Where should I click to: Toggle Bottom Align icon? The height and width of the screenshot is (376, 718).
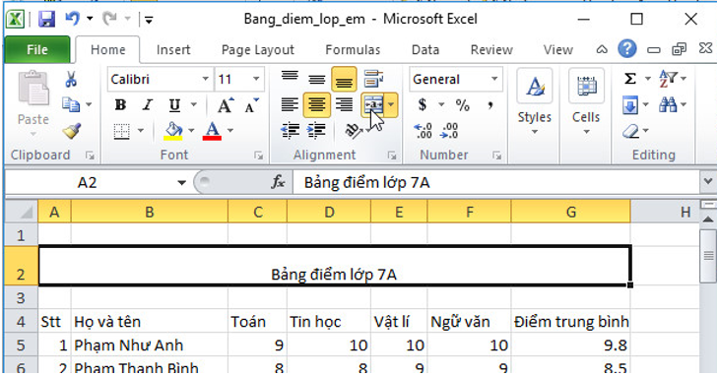click(x=344, y=79)
